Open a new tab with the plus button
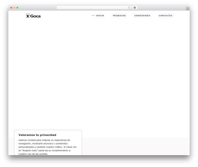 [x=188, y=9]
